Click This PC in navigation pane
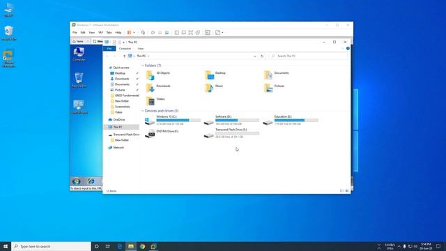Viewport: 446px width, 251px height. tap(118, 127)
